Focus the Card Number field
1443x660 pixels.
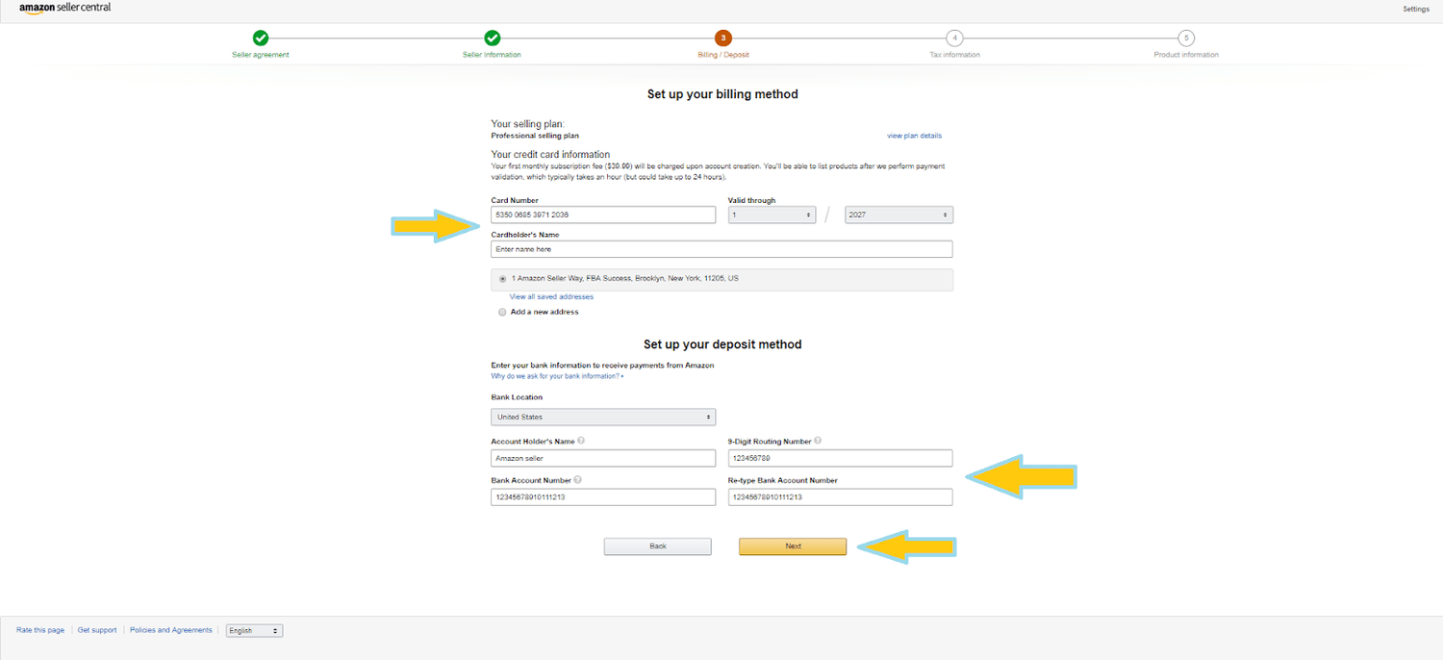pyautogui.click(x=603, y=215)
